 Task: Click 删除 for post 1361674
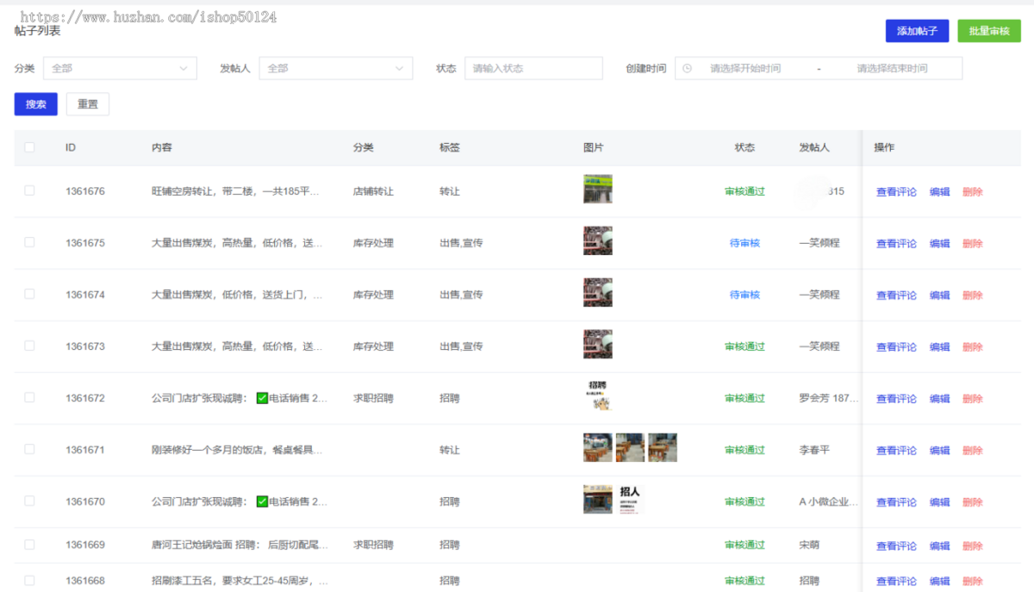(973, 295)
